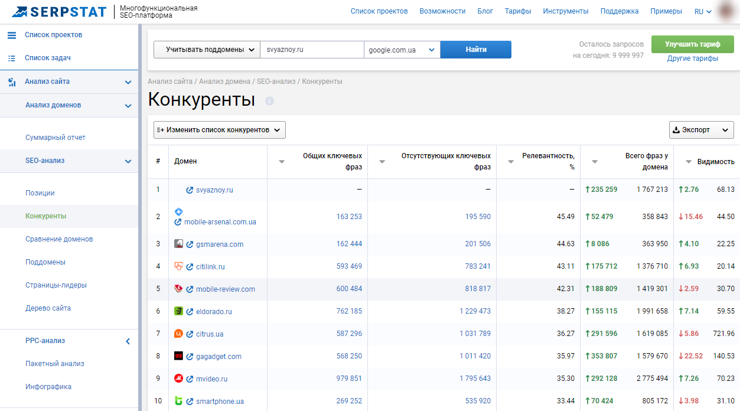Open Возможности in top navigation

pyautogui.click(x=442, y=11)
